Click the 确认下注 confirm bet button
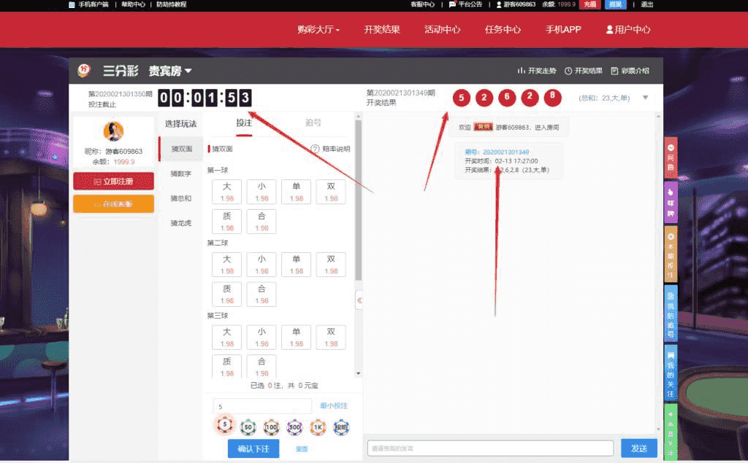This screenshot has width=748, height=463. (x=253, y=448)
